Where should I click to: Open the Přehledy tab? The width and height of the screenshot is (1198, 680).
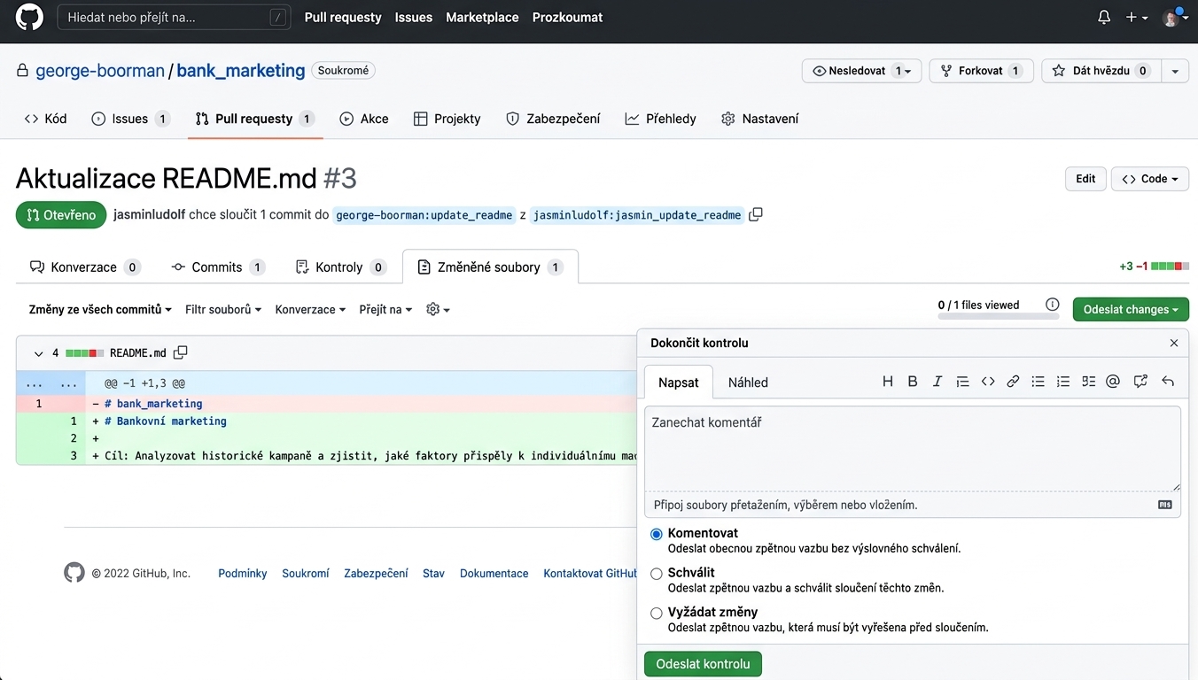coord(661,119)
